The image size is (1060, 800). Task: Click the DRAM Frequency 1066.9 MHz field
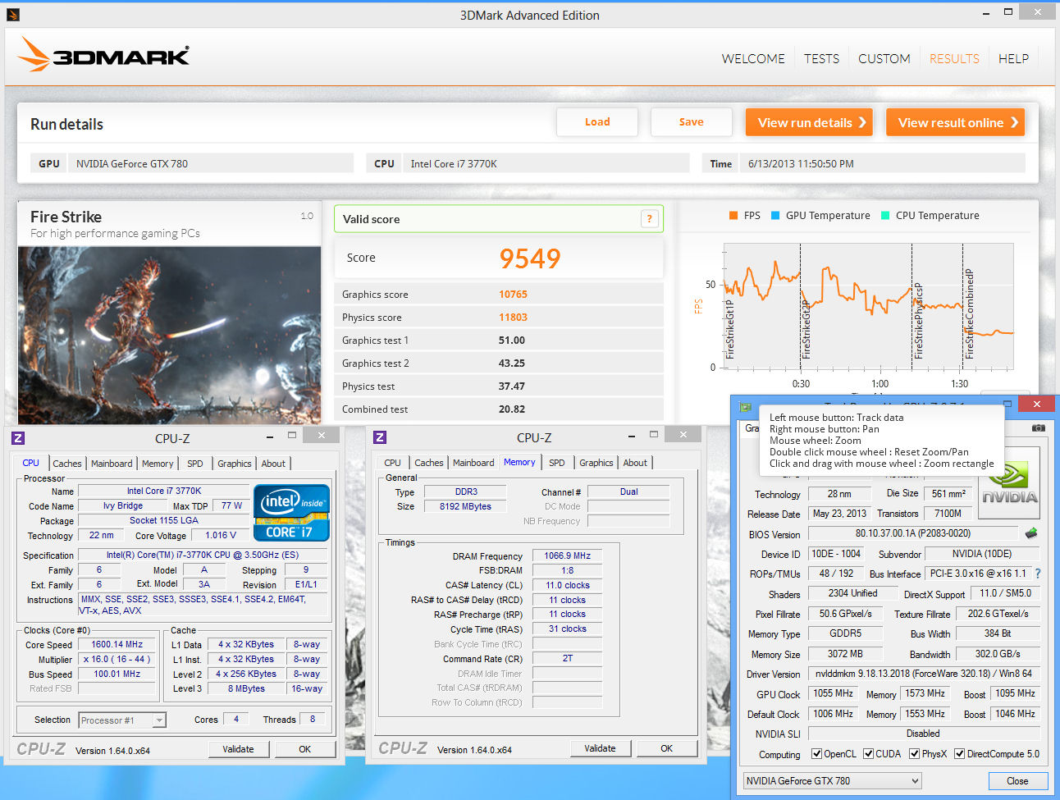pos(567,555)
